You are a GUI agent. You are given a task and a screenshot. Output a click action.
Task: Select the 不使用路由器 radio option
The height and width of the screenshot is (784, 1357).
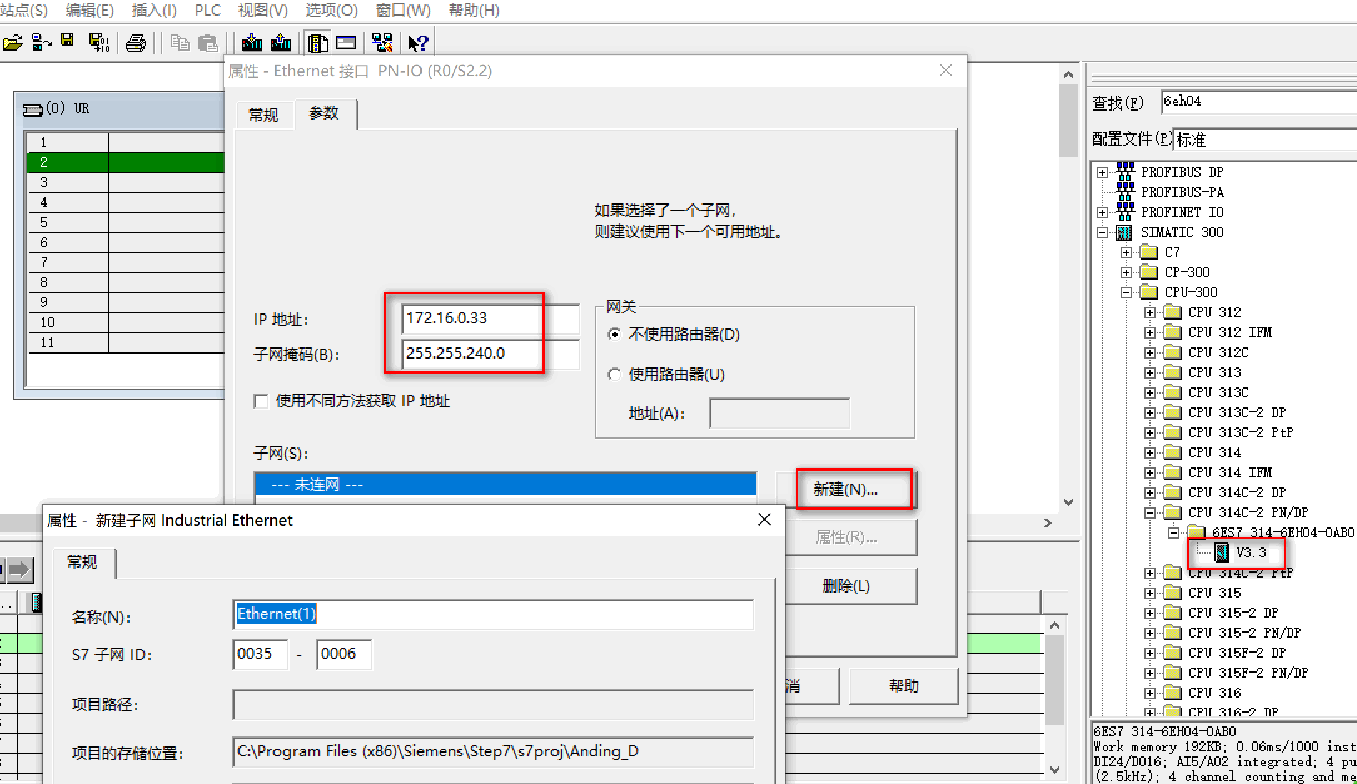click(614, 335)
